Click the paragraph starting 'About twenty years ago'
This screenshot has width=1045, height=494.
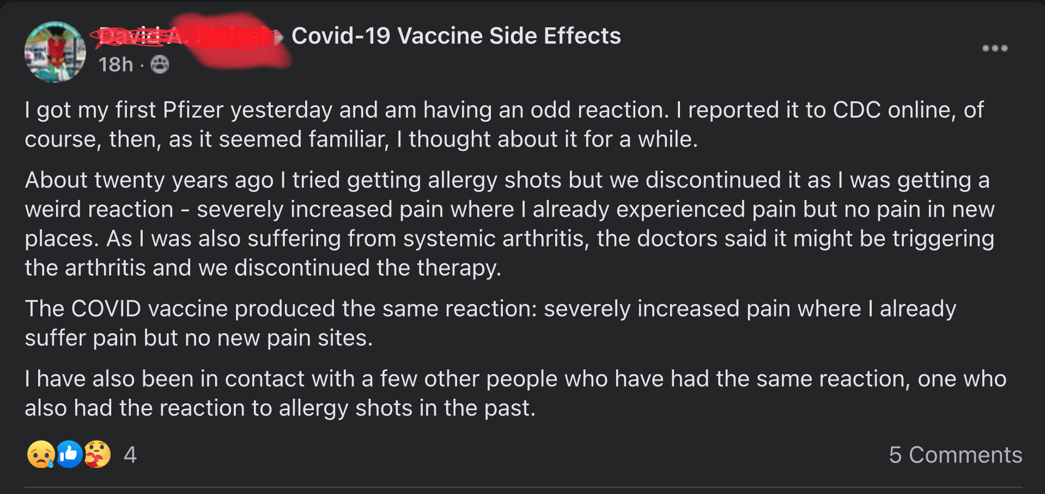509,224
